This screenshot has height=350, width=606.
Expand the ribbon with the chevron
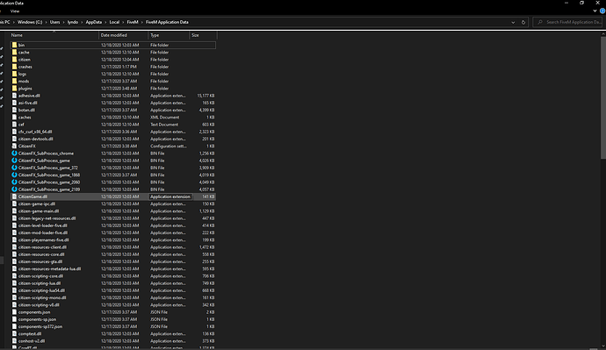tap(595, 11)
